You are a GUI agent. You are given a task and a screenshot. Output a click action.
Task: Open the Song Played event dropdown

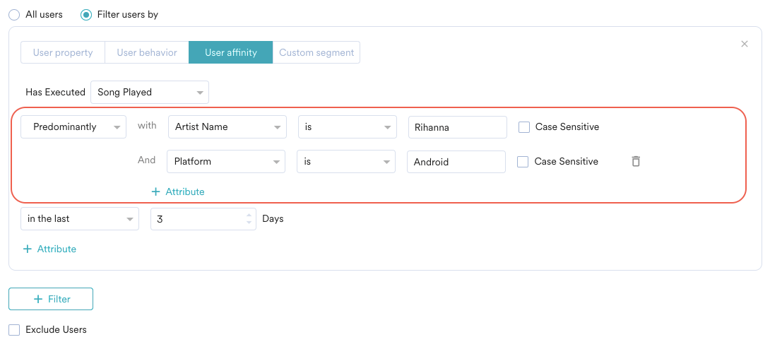pyautogui.click(x=150, y=92)
